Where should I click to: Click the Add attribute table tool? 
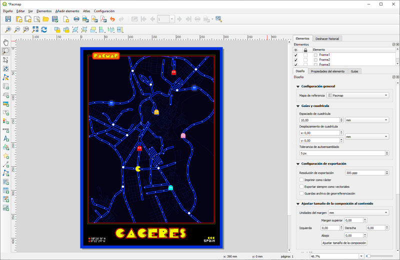point(5,190)
